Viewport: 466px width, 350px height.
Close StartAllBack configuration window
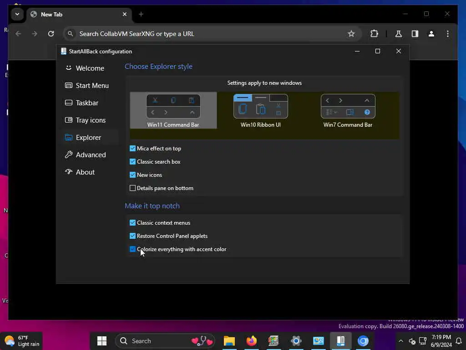click(x=399, y=51)
